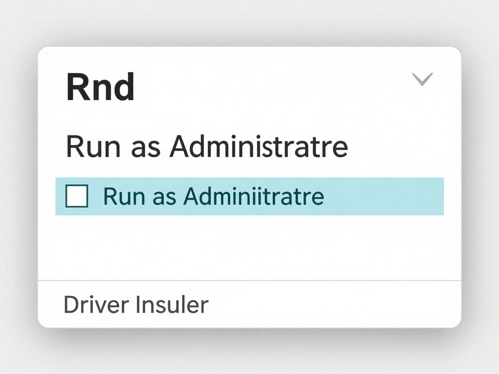This screenshot has width=499, height=374.
Task: Enable the Run as Adminiitratre checkbox
Action: click(x=78, y=196)
